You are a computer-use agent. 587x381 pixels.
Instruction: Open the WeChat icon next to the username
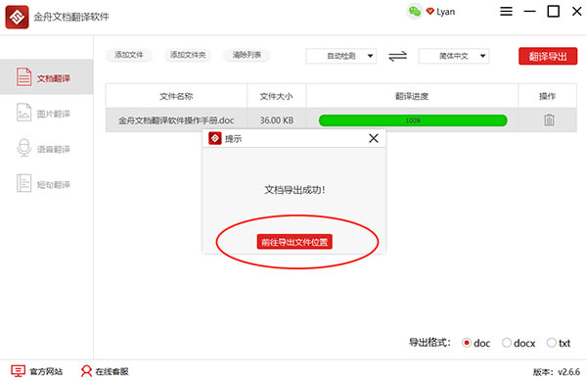[415, 12]
